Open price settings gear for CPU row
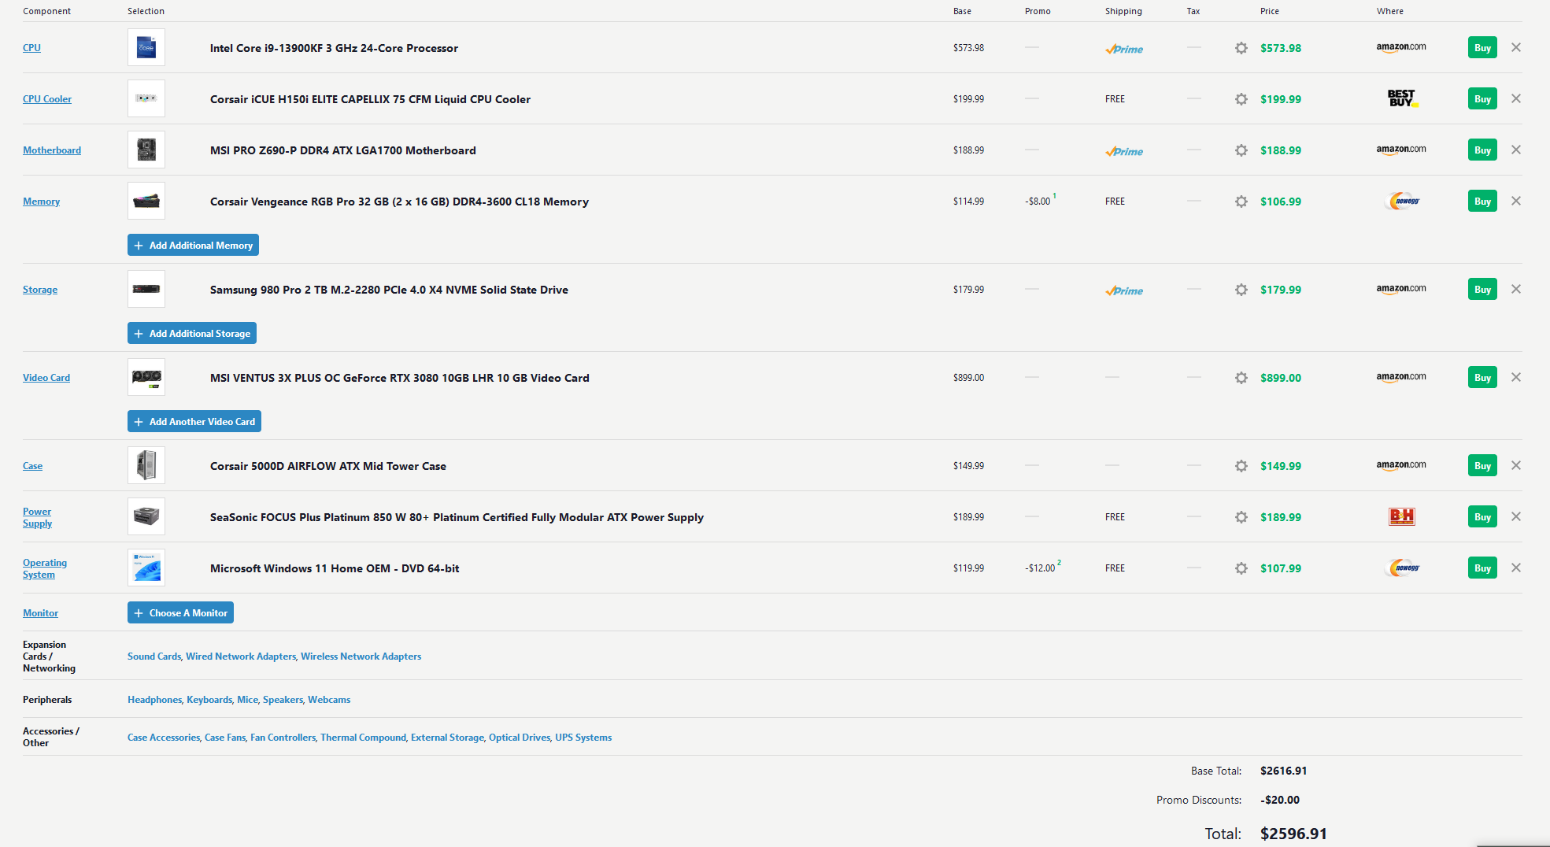This screenshot has height=847, width=1550. (x=1241, y=48)
